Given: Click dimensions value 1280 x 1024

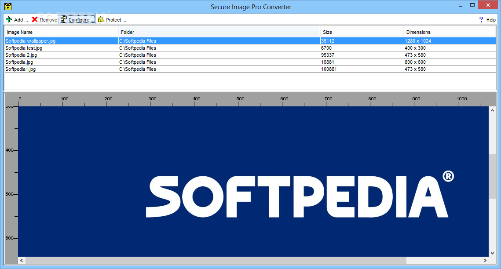Looking at the screenshot, I should coord(418,41).
